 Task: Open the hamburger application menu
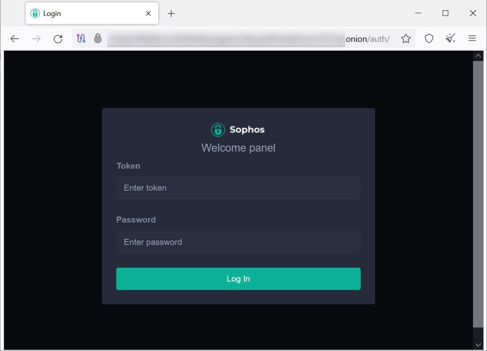[472, 38]
